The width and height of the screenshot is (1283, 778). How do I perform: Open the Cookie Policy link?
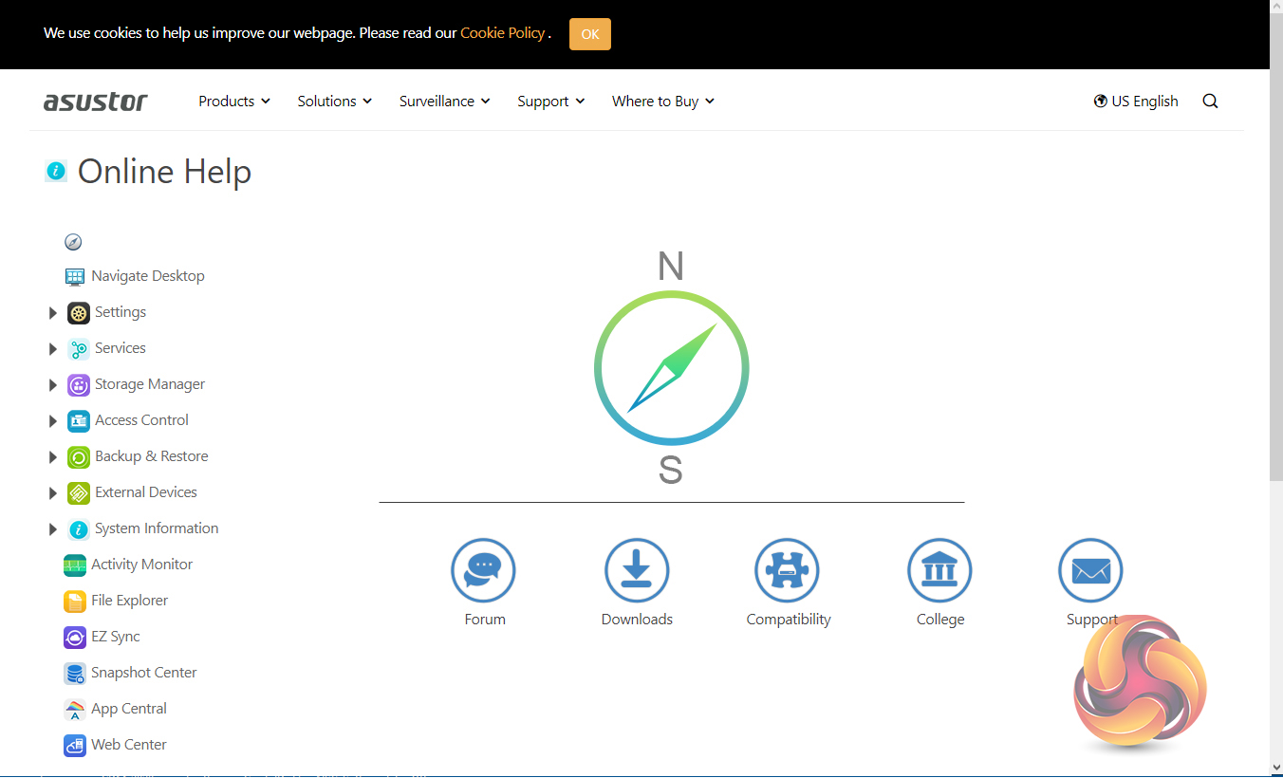coord(502,33)
